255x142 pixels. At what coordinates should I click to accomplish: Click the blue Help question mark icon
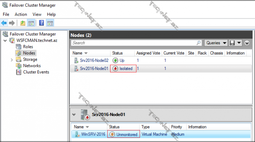tap(42, 23)
